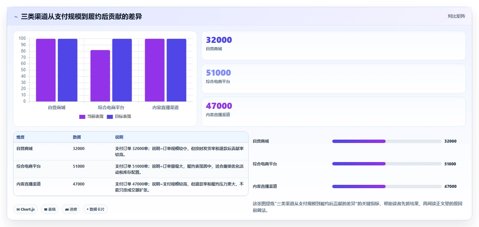The width and height of the screenshot is (479, 227).
Task: Click the 内容直播渠道 current performance bar
Action: [155, 70]
